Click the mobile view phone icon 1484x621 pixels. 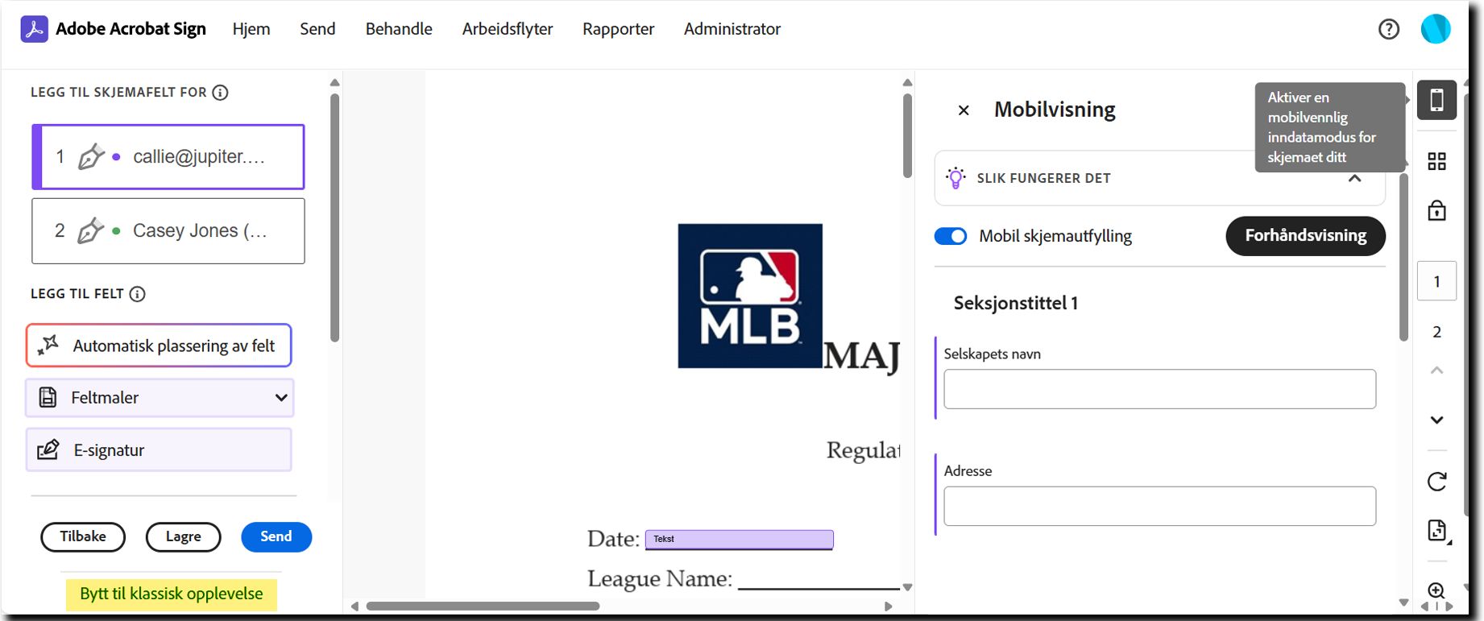pos(1436,100)
